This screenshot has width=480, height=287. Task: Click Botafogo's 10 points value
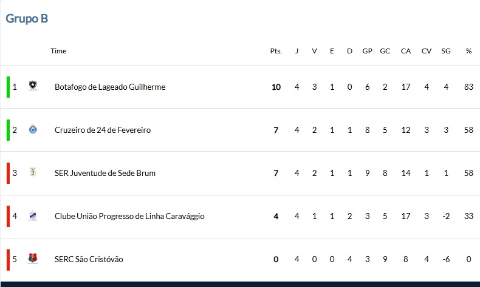pos(276,87)
